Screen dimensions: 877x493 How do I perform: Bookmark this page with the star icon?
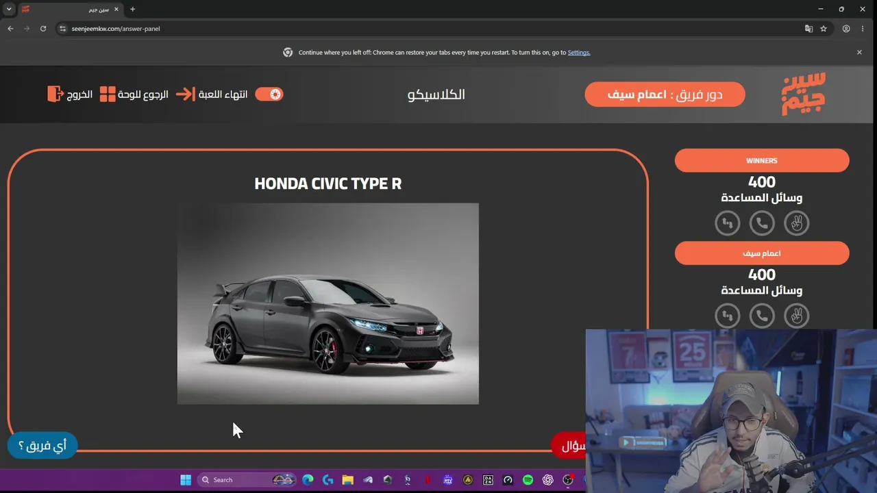(x=824, y=29)
